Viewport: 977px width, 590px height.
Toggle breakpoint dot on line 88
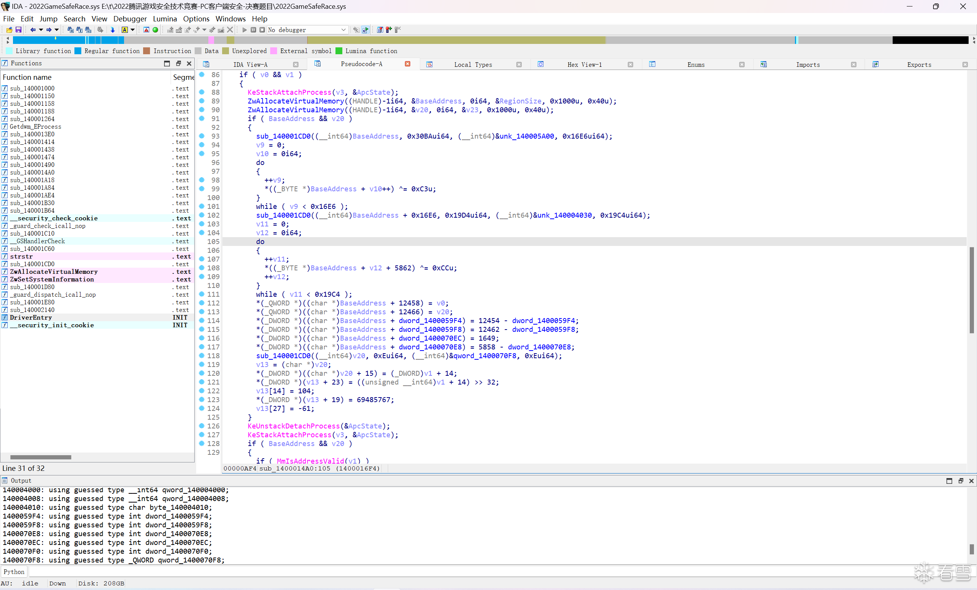point(202,92)
